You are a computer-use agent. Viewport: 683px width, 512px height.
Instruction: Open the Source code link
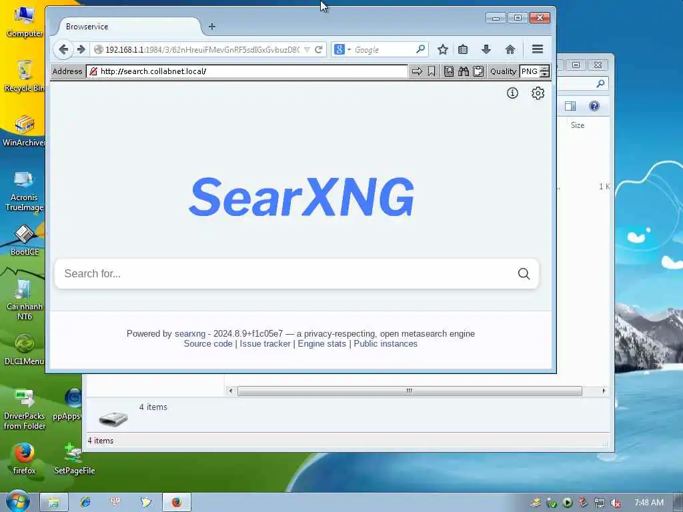point(208,344)
